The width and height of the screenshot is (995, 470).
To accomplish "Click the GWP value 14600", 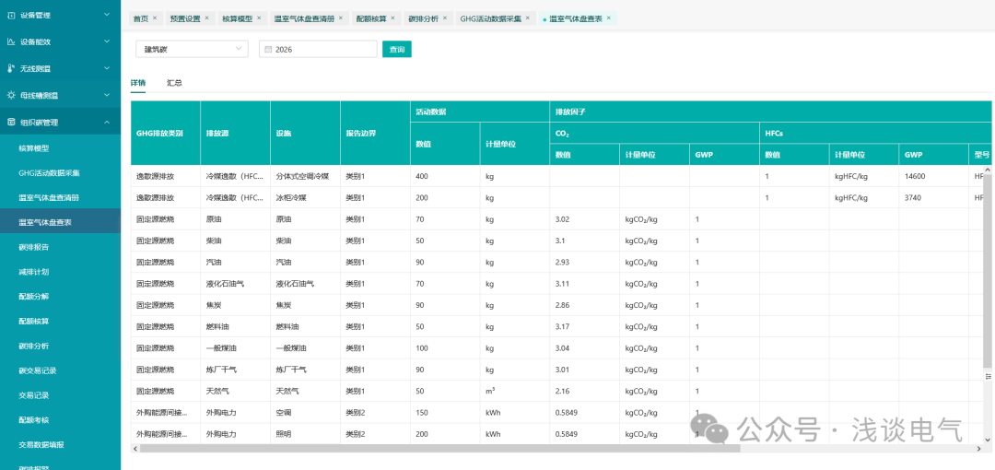I will [x=915, y=177].
